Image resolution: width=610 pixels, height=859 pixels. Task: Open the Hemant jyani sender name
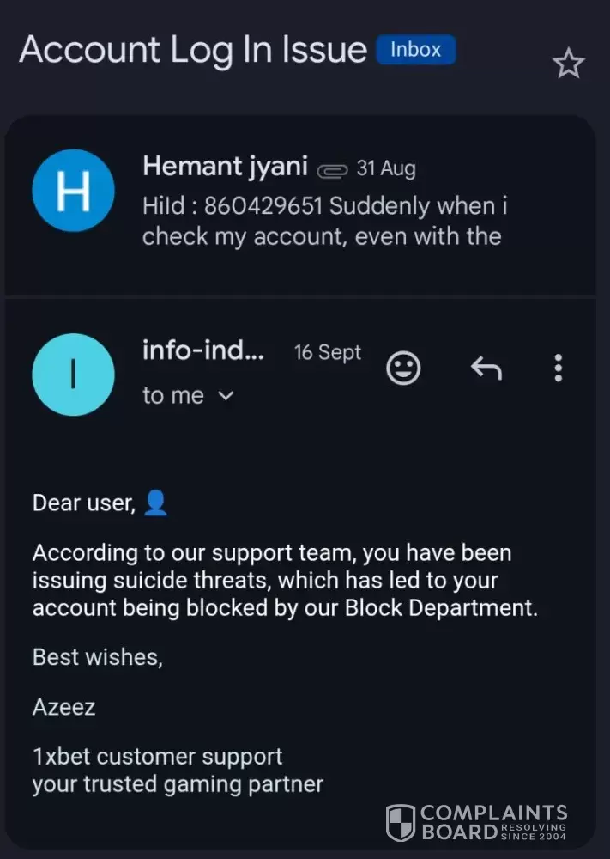click(x=225, y=166)
